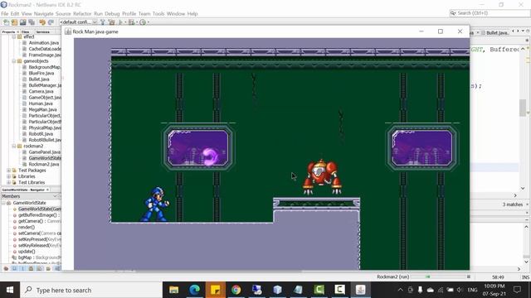531x298 pixels.
Task: Click the New Project toolbar icon
Action: 14,22
